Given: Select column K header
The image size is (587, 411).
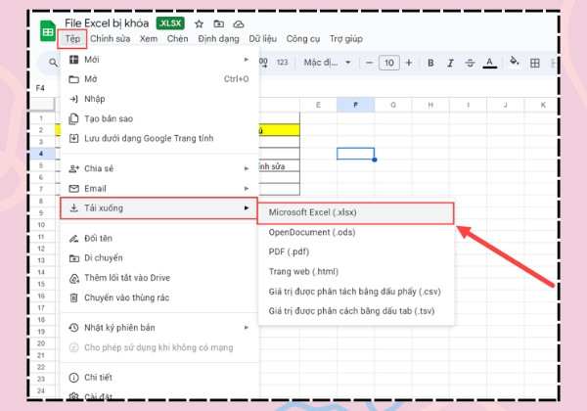Looking at the screenshot, I should [x=543, y=105].
